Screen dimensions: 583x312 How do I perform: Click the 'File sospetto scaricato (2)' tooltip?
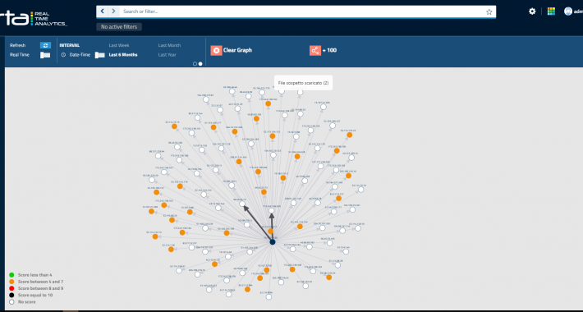coord(303,83)
